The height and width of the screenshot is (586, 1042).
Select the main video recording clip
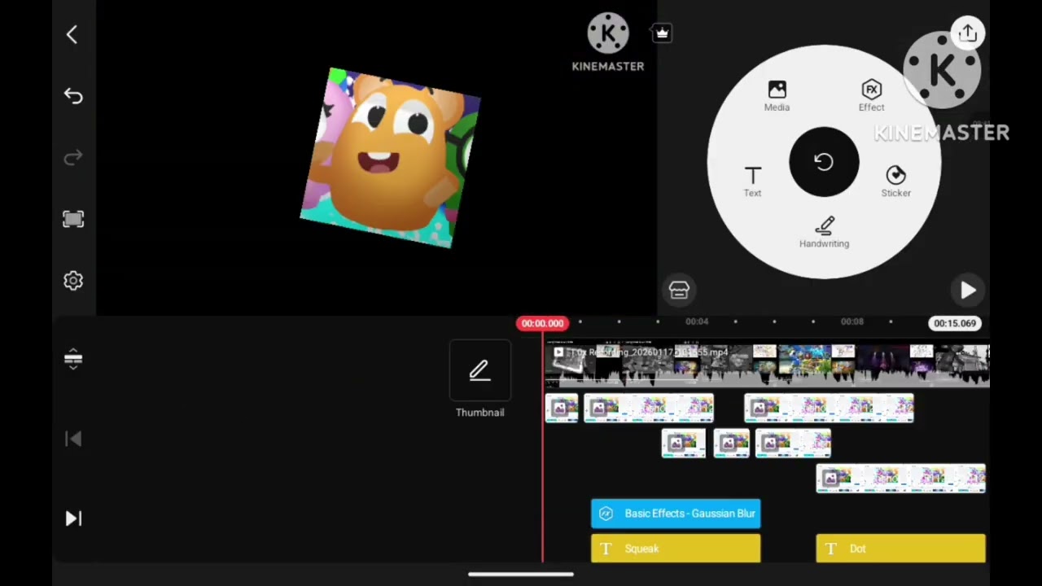[767, 364]
